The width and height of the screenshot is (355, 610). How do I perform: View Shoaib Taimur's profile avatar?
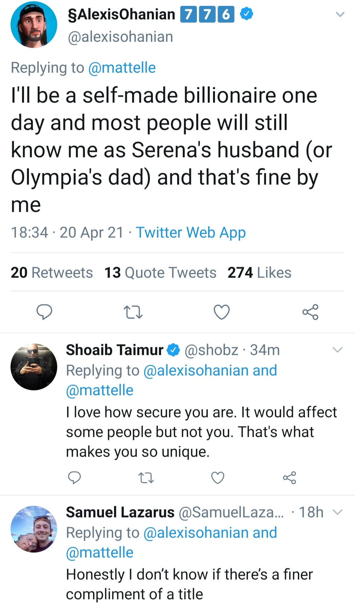pyautogui.click(x=34, y=367)
